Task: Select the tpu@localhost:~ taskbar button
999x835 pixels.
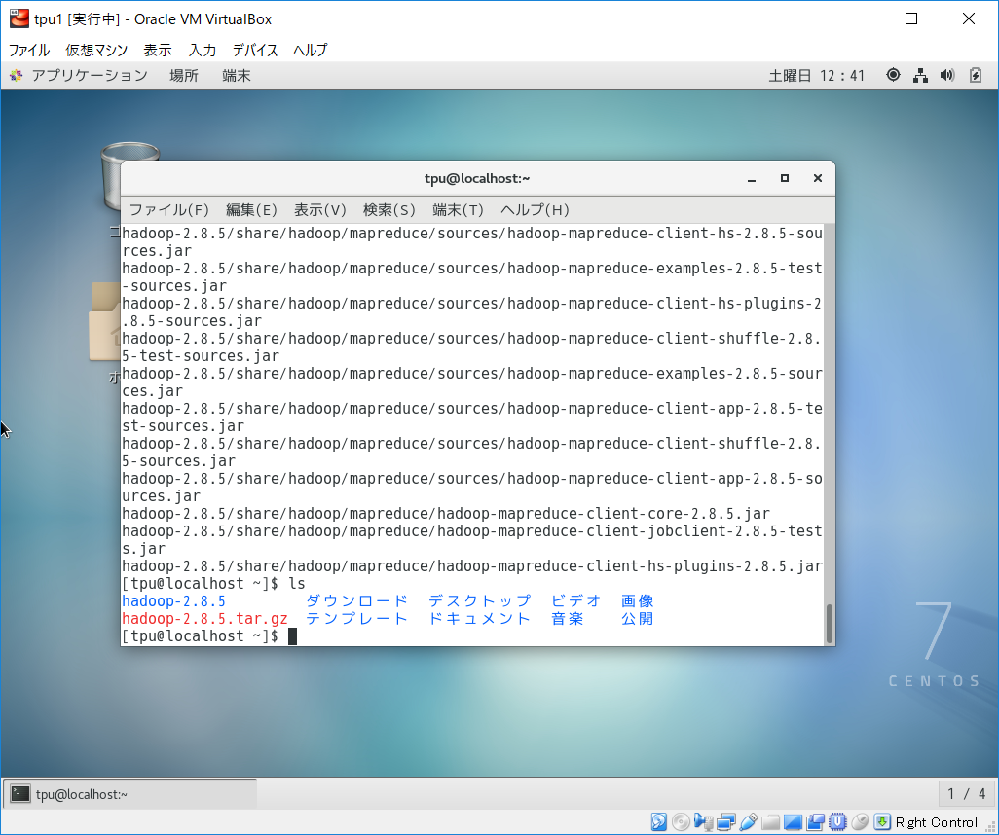Action: click(x=129, y=793)
